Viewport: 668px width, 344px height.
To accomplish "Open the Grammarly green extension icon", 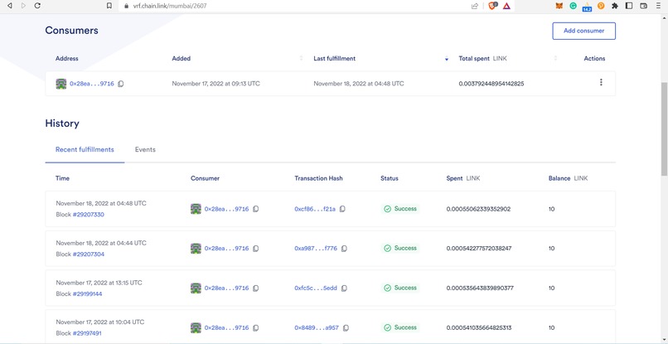I will [x=574, y=6].
